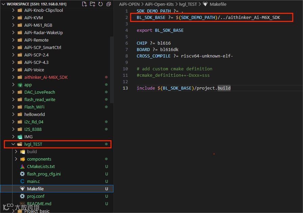Click the DAC_LovePeach folder icon
This screenshot has width=303, height=213.
(x=20, y=92)
